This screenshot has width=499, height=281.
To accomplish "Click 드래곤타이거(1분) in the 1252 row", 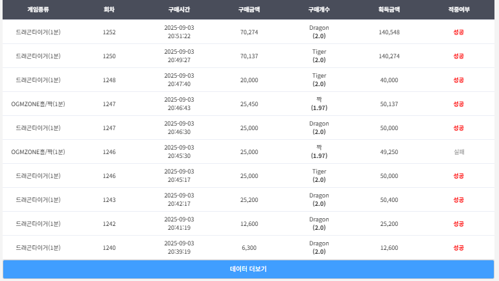I will (38, 32).
